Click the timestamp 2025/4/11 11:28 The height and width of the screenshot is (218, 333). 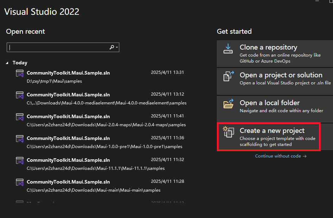click(167, 181)
